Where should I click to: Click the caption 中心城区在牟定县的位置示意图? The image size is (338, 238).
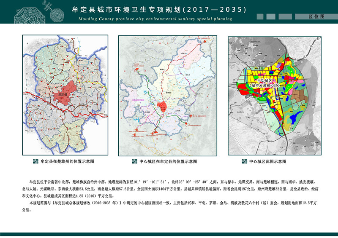168,161
